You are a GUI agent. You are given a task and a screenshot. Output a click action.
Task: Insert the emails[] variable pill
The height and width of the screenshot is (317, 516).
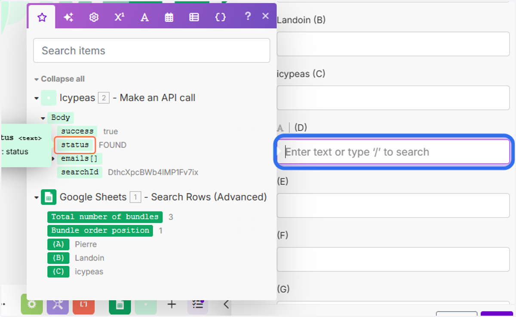80,158
